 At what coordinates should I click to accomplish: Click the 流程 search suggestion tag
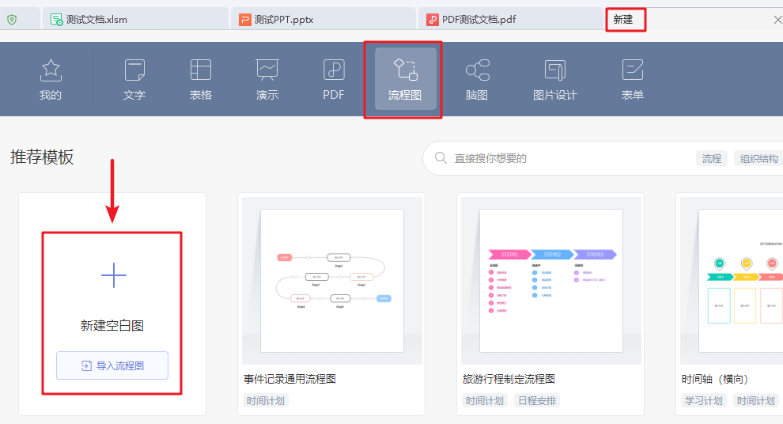[712, 158]
